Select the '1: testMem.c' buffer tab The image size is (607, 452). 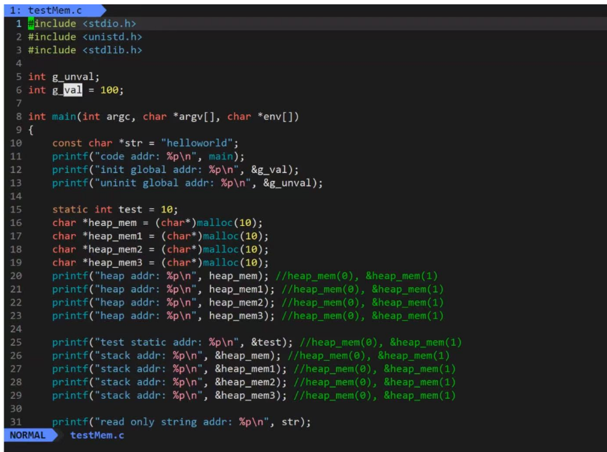pyautogui.click(x=54, y=10)
